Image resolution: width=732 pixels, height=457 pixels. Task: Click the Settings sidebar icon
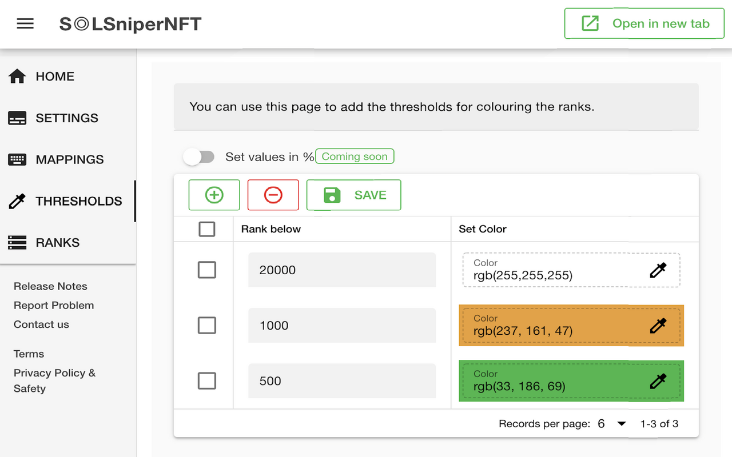[17, 118]
